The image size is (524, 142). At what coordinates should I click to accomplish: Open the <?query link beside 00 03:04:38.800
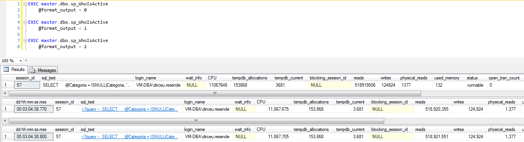tap(130, 136)
